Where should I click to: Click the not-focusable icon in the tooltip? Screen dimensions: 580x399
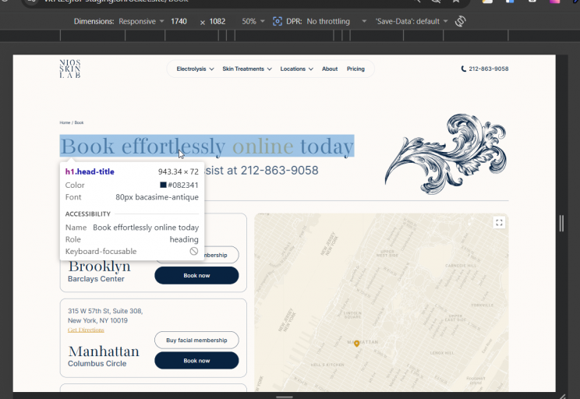[x=194, y=252]
